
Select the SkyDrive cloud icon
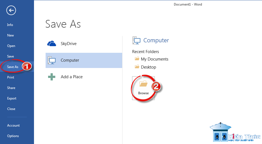click(52, 44)
